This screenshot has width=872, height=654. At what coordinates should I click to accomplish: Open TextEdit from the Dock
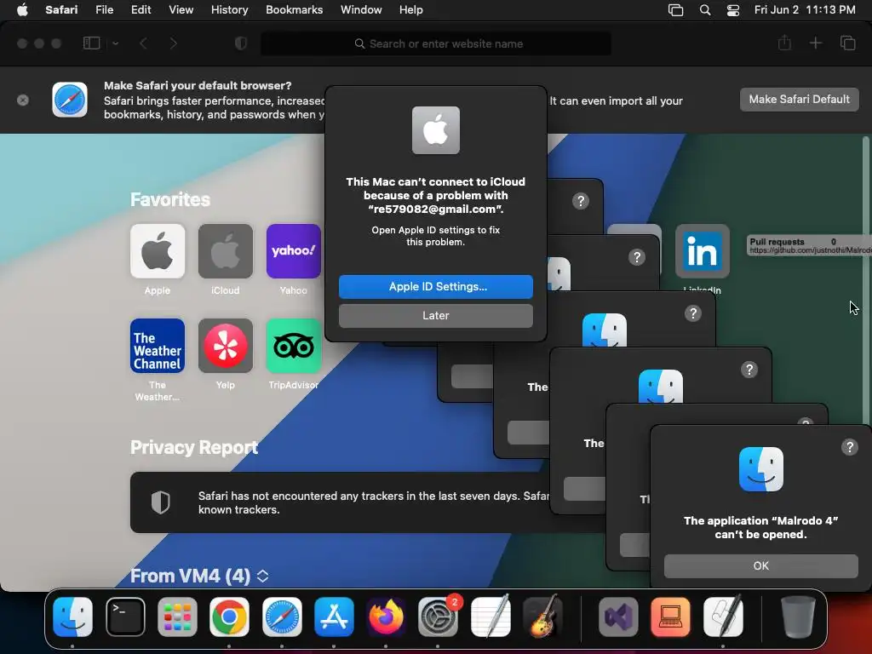[x=490, y=617]
